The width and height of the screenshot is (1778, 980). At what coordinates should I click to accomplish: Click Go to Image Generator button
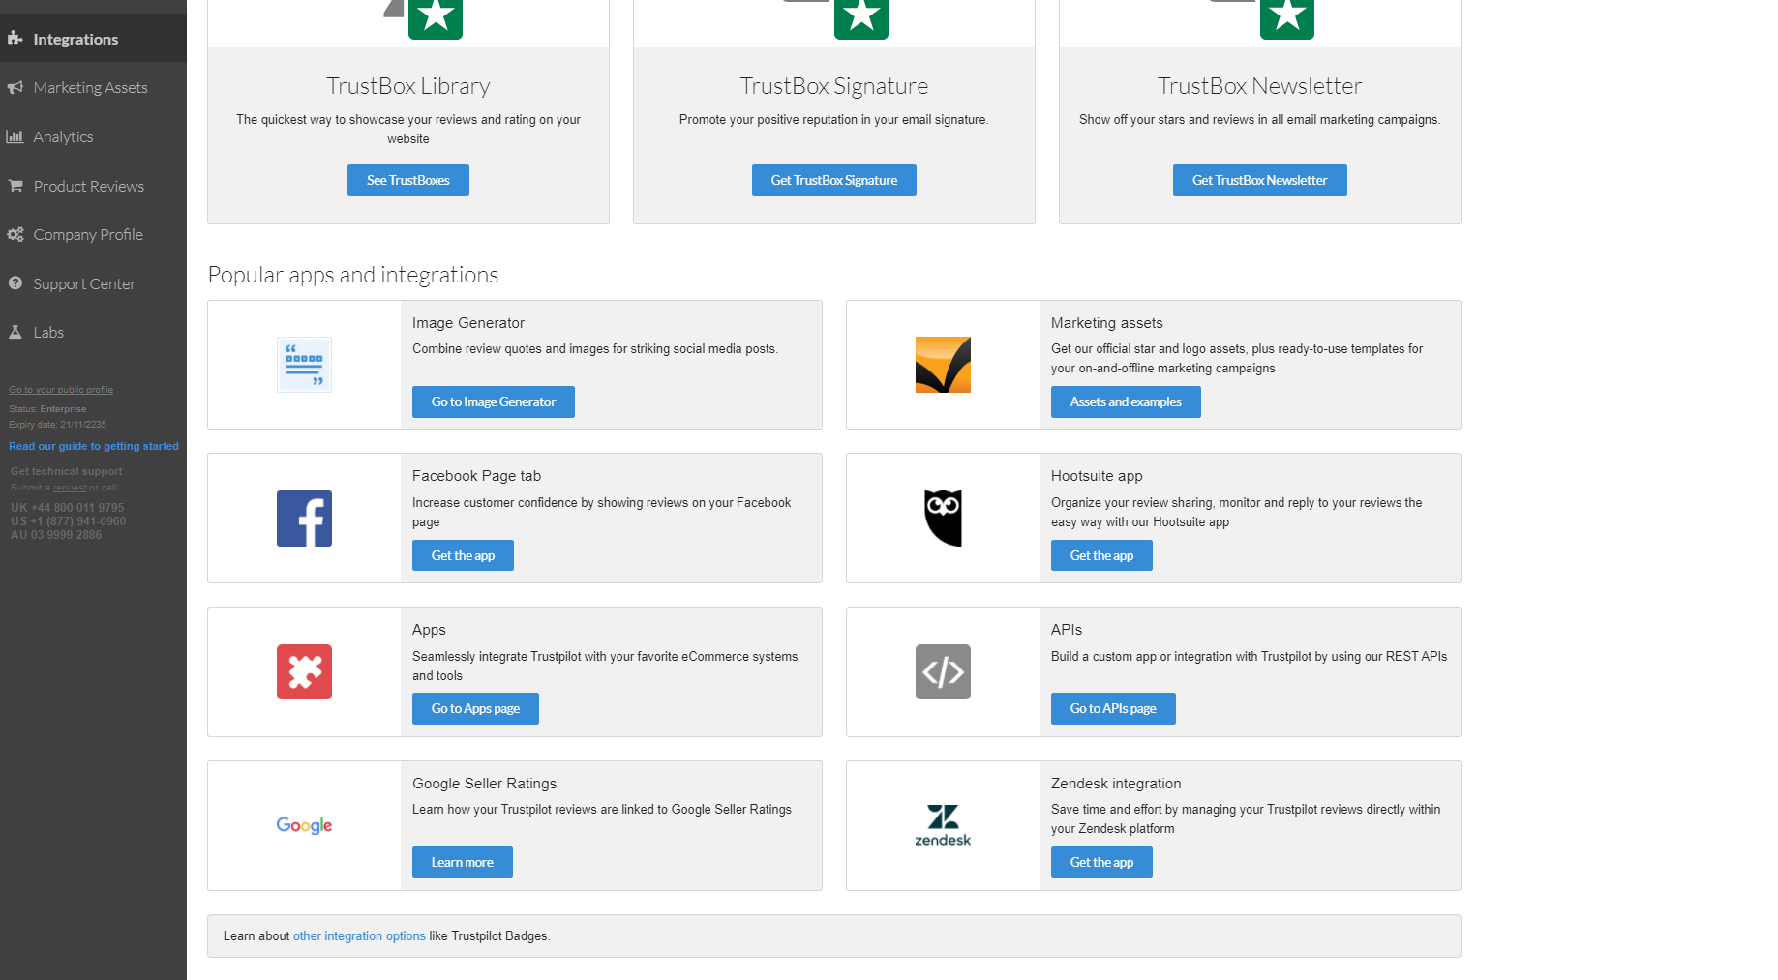pos(494,401)
